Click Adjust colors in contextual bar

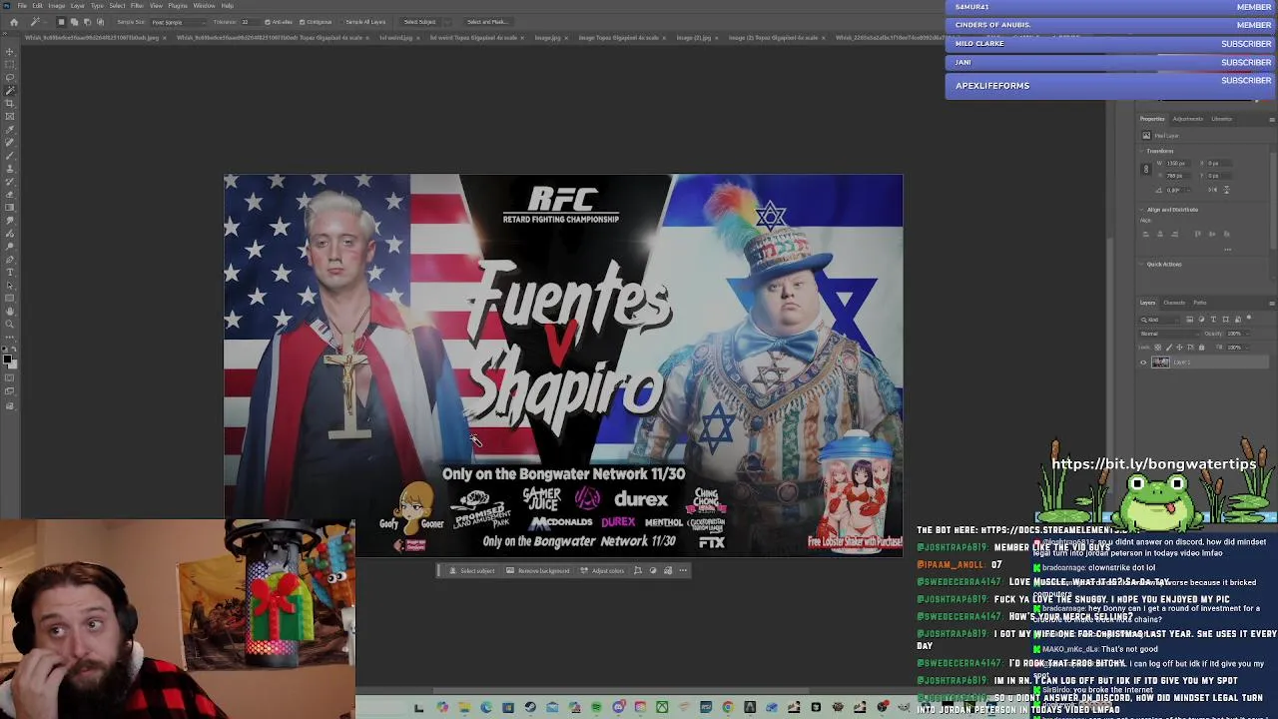point(603,571)
